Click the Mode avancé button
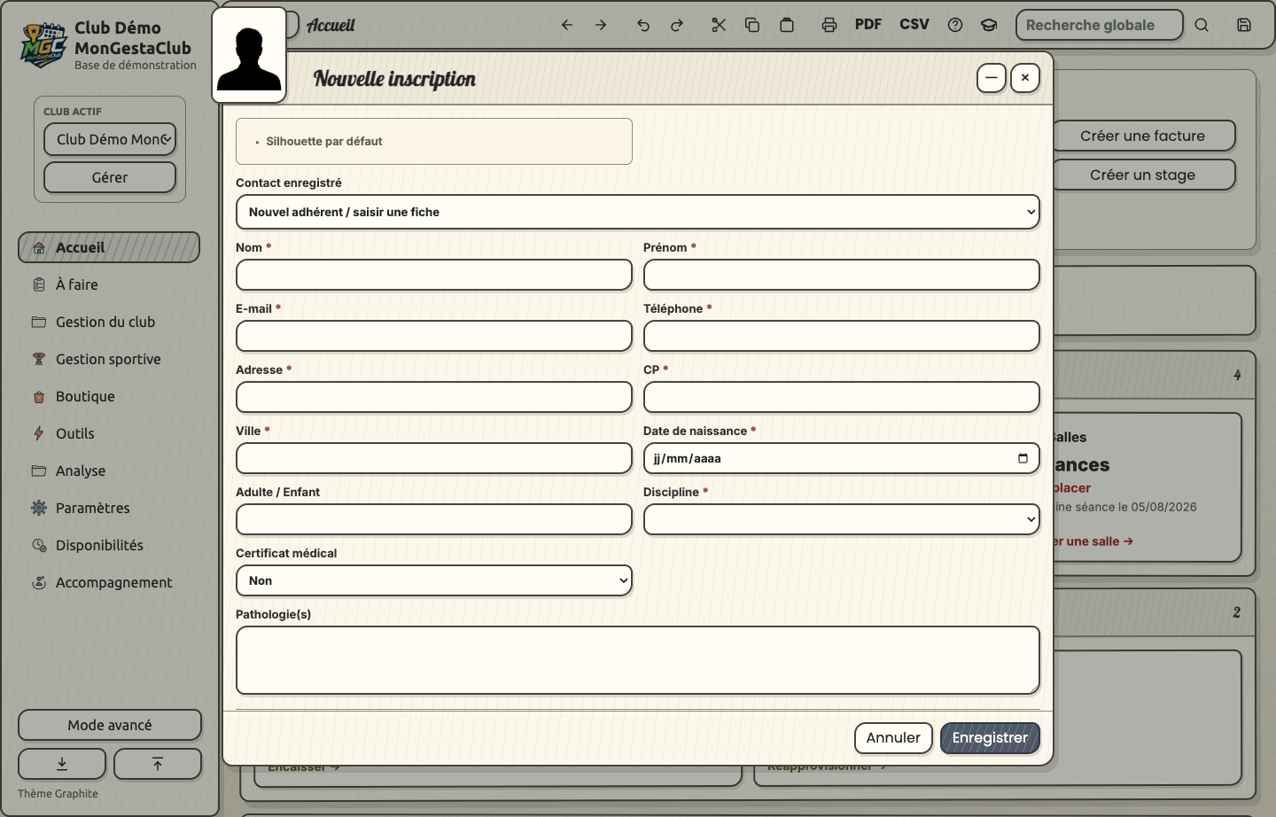The image size is (1276, 817). [x=110, y=725]
